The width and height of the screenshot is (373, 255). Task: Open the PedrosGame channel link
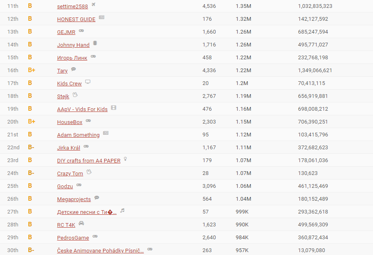73,238
